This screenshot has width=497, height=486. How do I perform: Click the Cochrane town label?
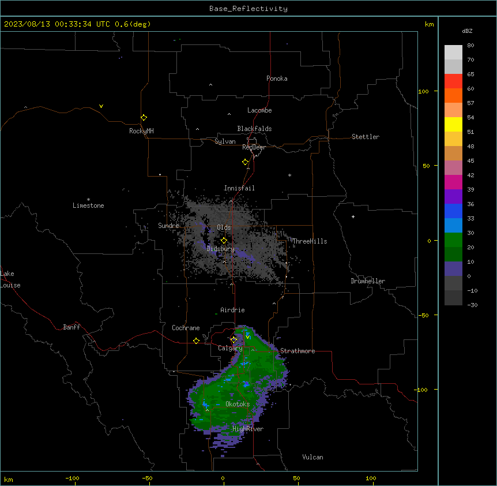pyautogui.click(x=186, y=328)
